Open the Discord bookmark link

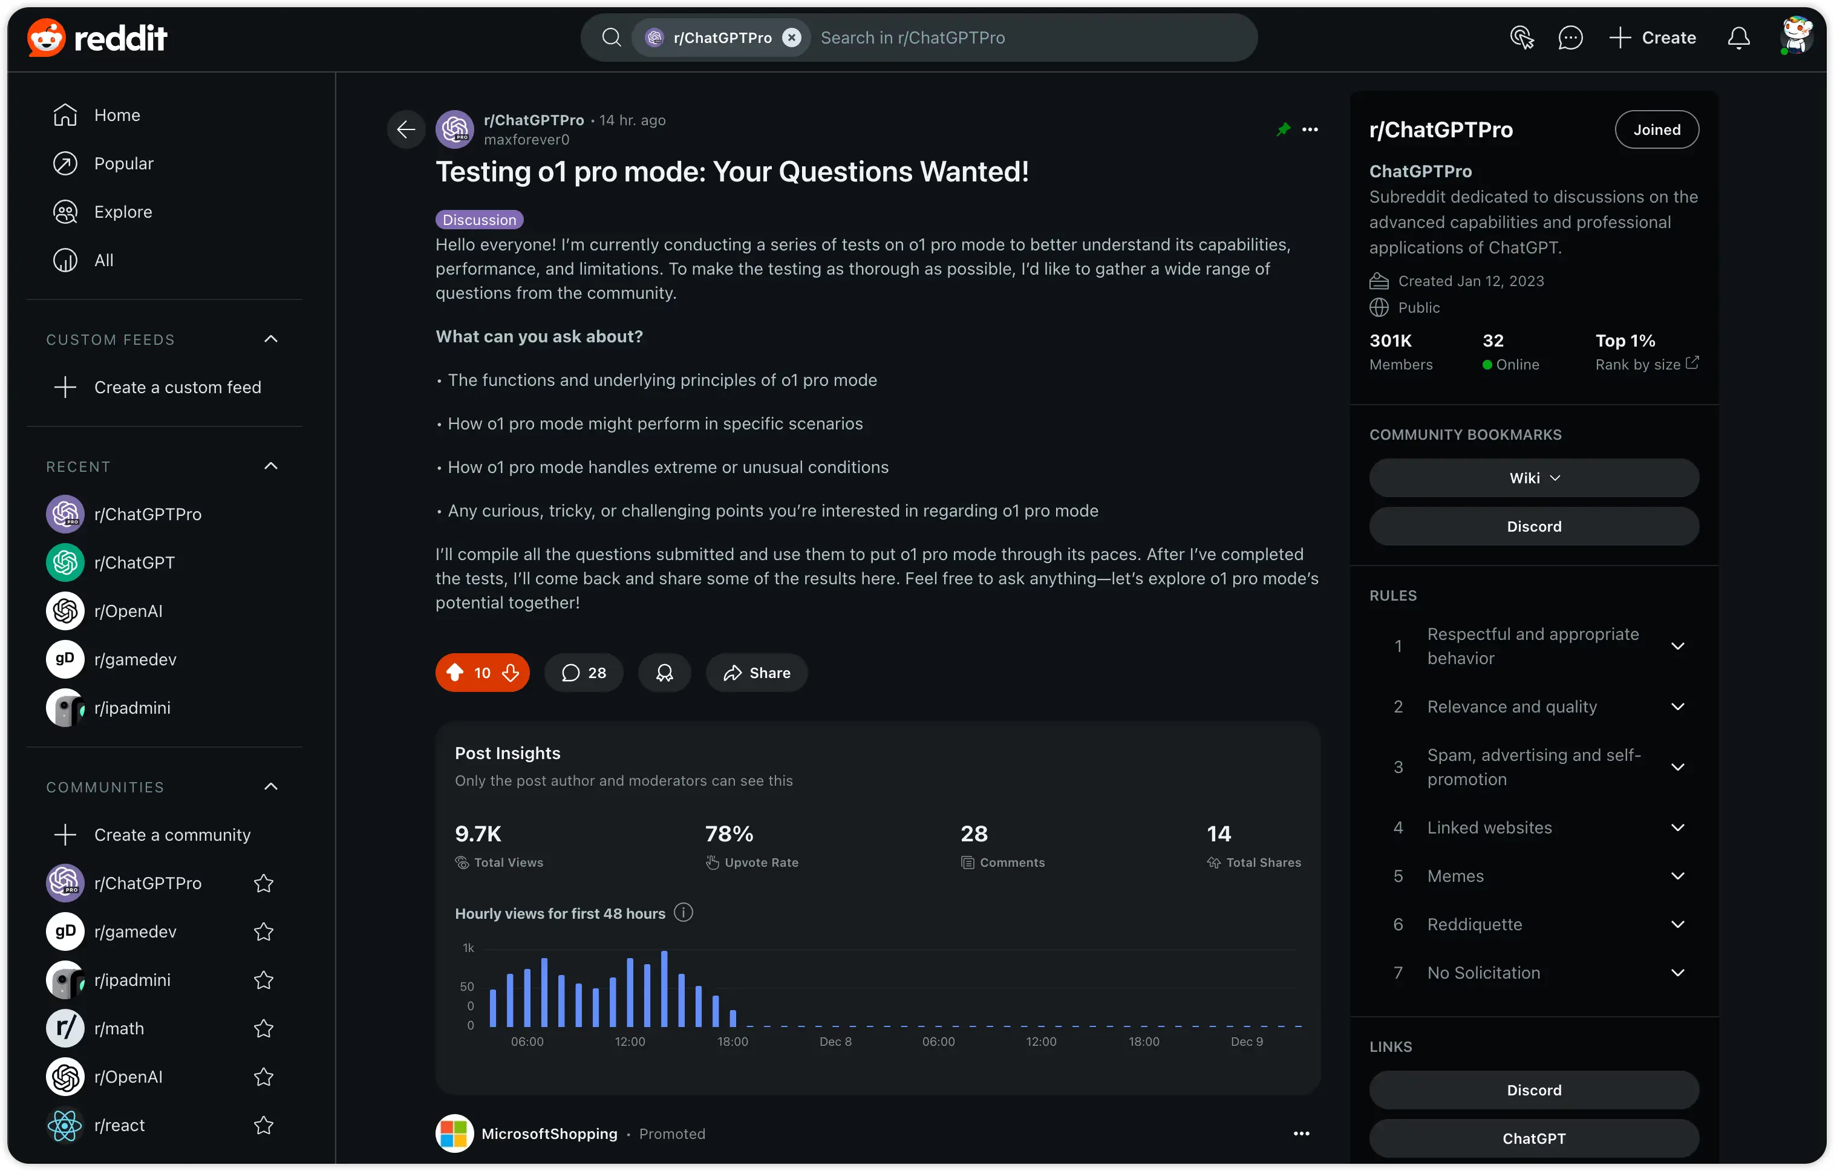click(1534, 526)
